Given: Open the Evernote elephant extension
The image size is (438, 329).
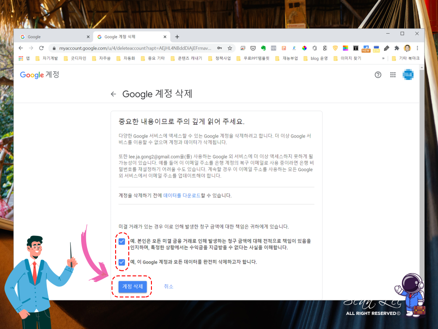Looking at the screenshot, I should [x=263, y=48].
